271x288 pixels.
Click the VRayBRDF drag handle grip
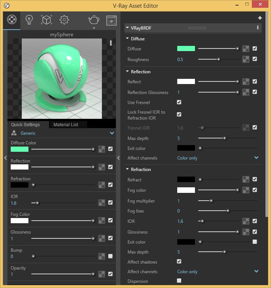tap(197, 28)
